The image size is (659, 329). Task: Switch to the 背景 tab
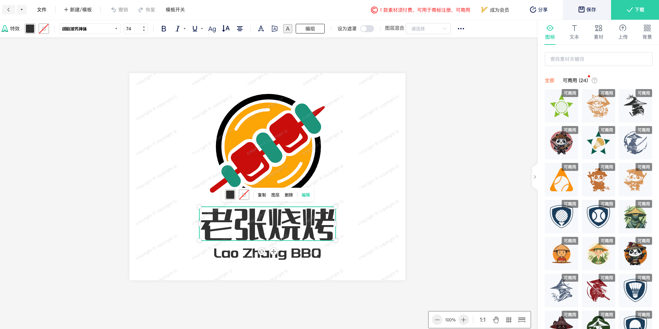647,32
